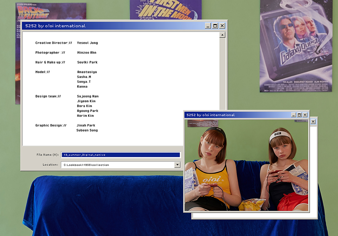Click the text 'Seulki Park'
Screen dimensions: 338x236
pyautogui.click(x=87, y=62)
